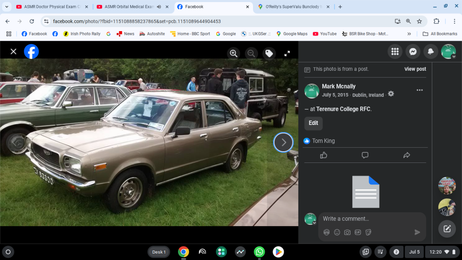Click the tag photo icon
Image resolution: width=462 pixels, height=260 pixels.
[x=269, y=53]
